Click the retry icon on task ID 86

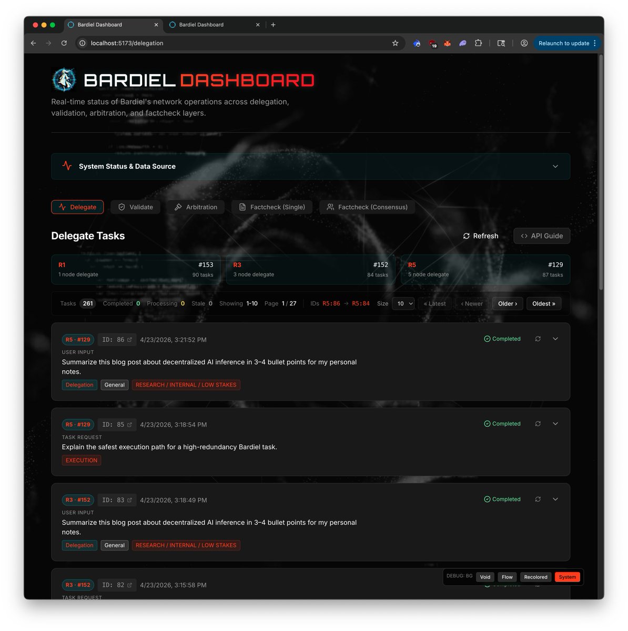(x=538, y=339)
